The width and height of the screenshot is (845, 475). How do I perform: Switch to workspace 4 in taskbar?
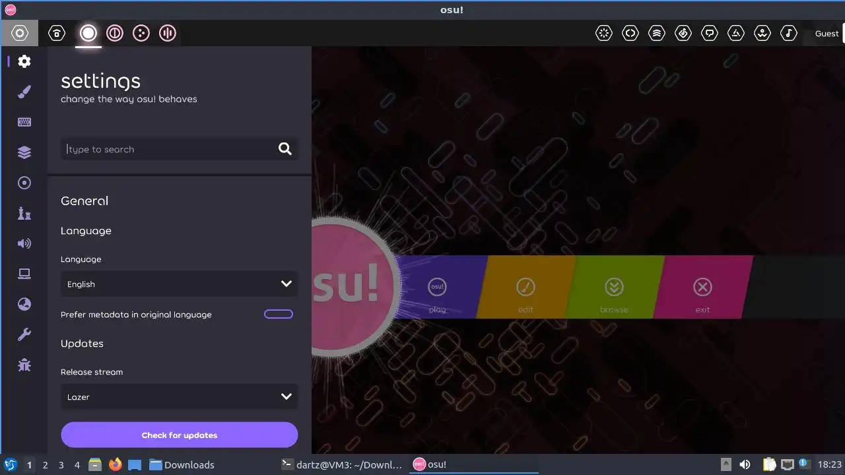(x=77, y=464)
